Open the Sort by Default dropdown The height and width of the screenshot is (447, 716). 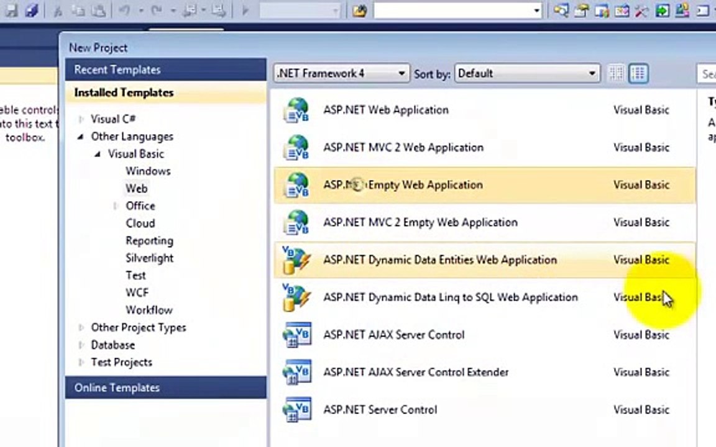pos(527,73)
